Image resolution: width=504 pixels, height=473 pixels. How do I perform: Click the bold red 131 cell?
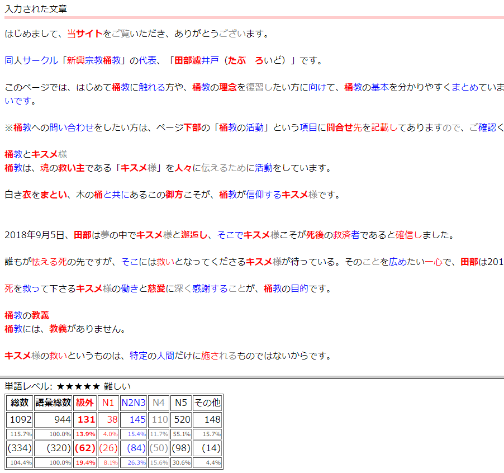tap(85, 420)
